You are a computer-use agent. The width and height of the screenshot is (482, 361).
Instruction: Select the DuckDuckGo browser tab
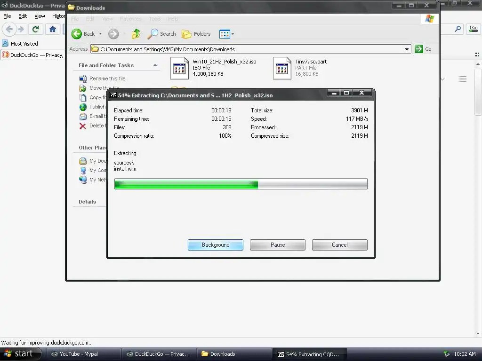click(x=33, y=55)
